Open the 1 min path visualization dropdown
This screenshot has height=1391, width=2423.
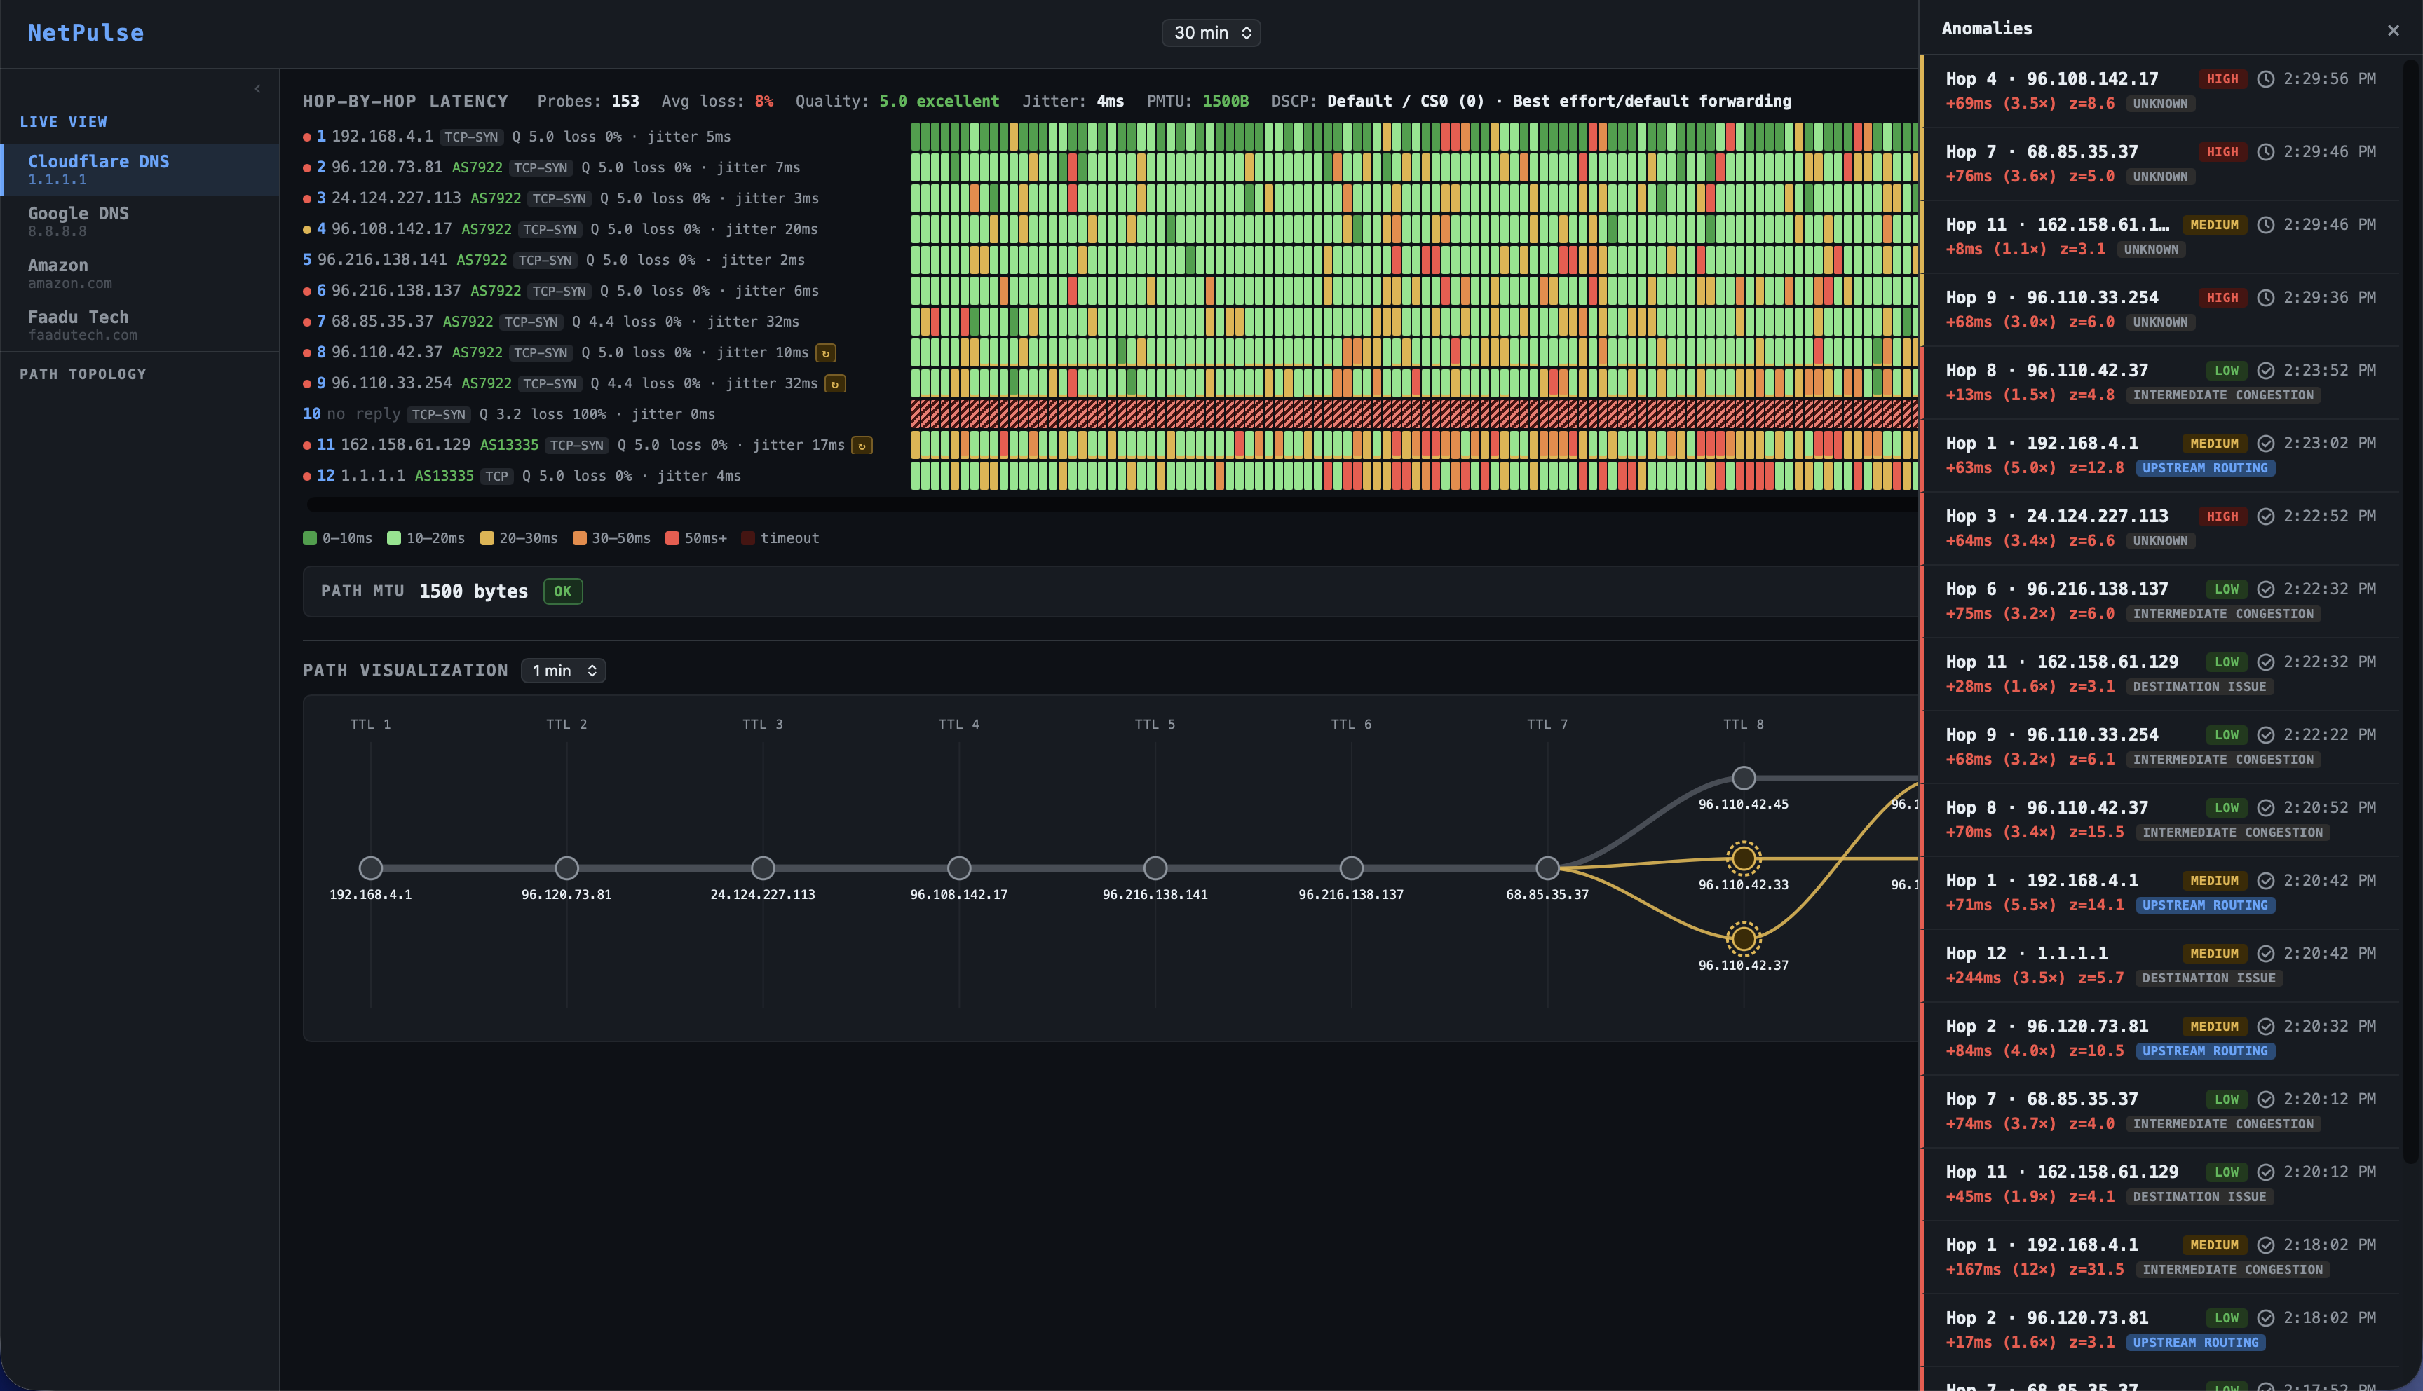click(563, 671)
